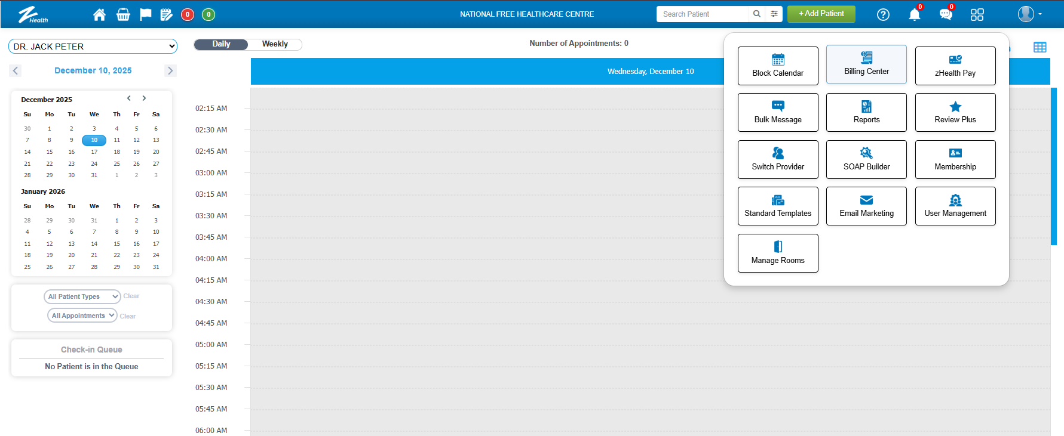Open Billing Center from apps menu
The width and height of the screenshot is (1064, 436).
click(x=866, y=64)
